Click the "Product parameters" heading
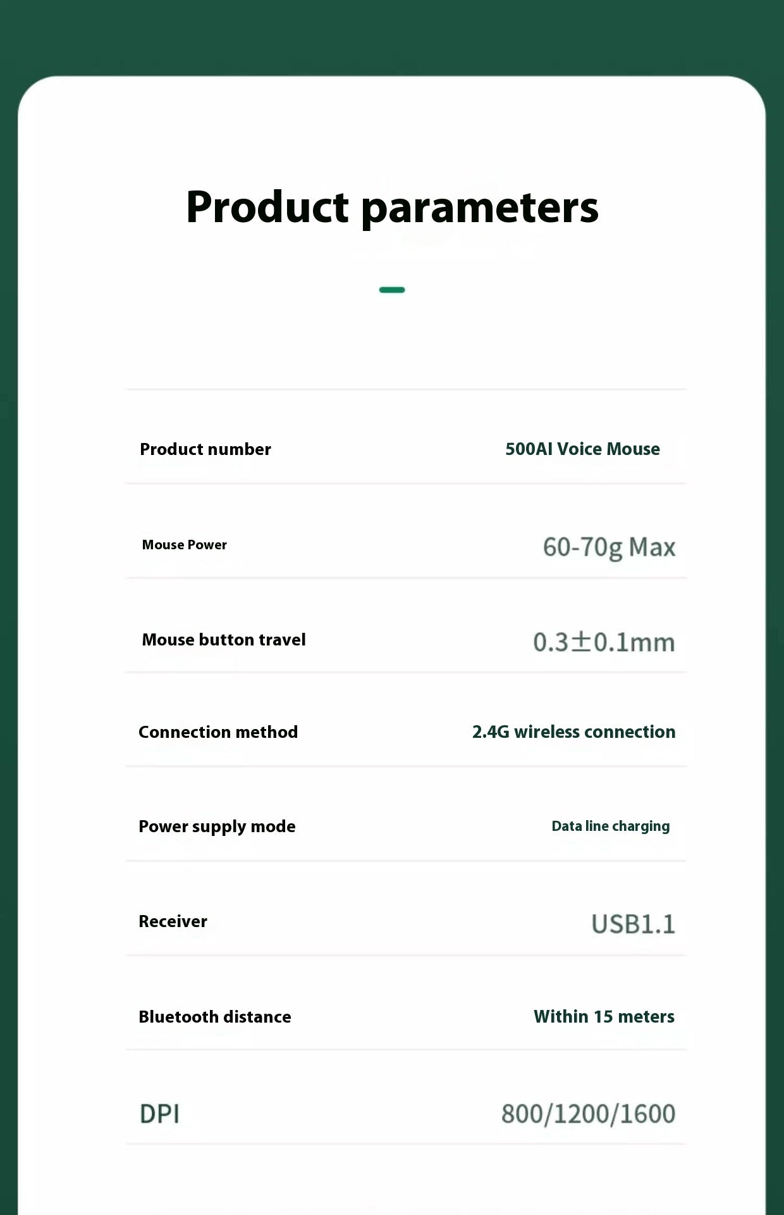 click(x=392, y=208)
